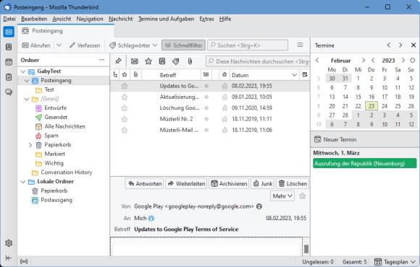Open the Tasks sidebar icon

[x=9, y=77]
